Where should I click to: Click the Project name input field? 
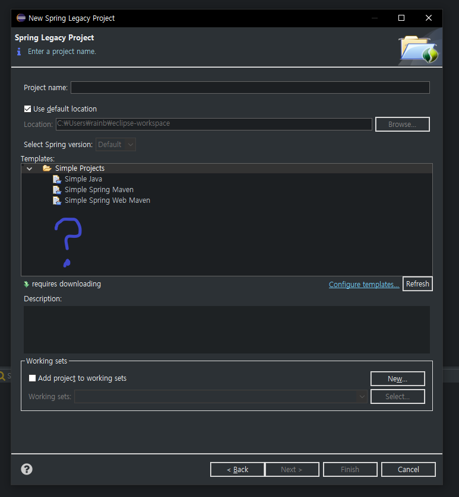[x=250, y=88]
